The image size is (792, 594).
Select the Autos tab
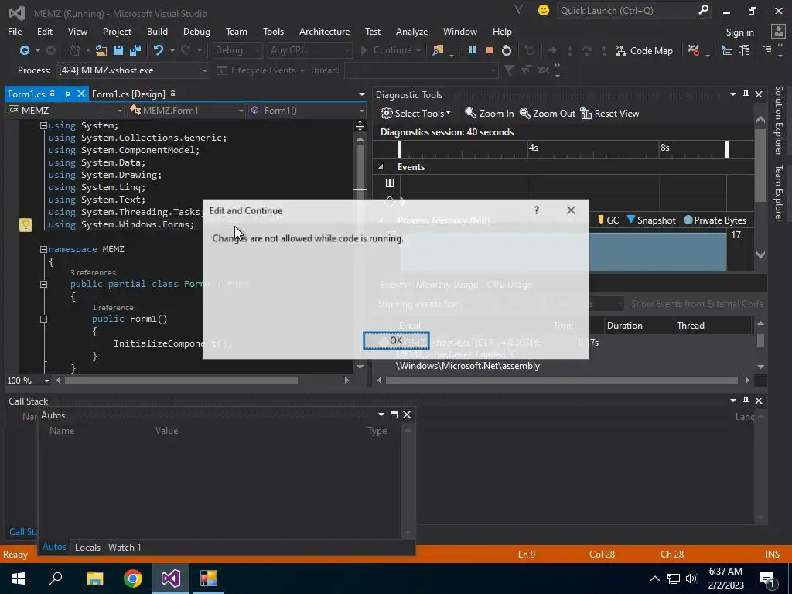tap(54, 547)
